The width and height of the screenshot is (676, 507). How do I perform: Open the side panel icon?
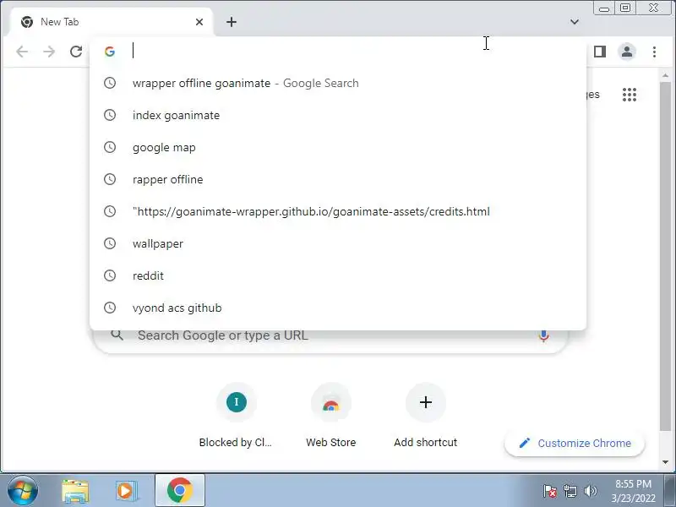click(x=600, y=52)
